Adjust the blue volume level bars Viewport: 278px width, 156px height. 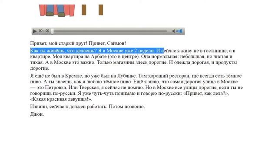tap(179, 31)
